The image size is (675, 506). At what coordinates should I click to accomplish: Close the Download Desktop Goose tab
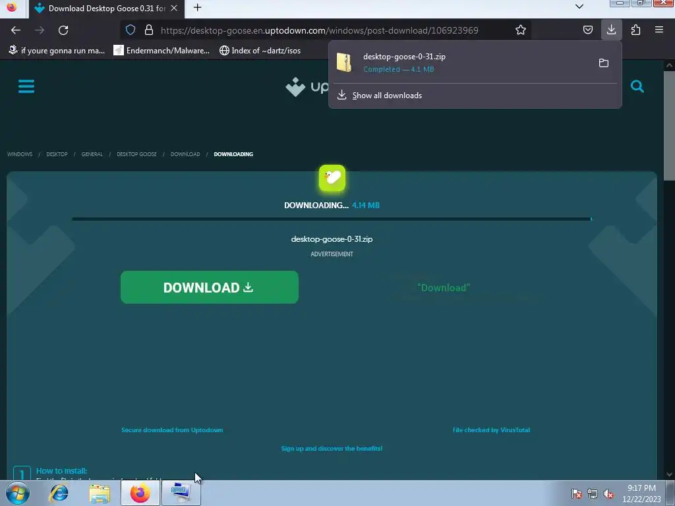pyautogui.click(x=174, y=8)
